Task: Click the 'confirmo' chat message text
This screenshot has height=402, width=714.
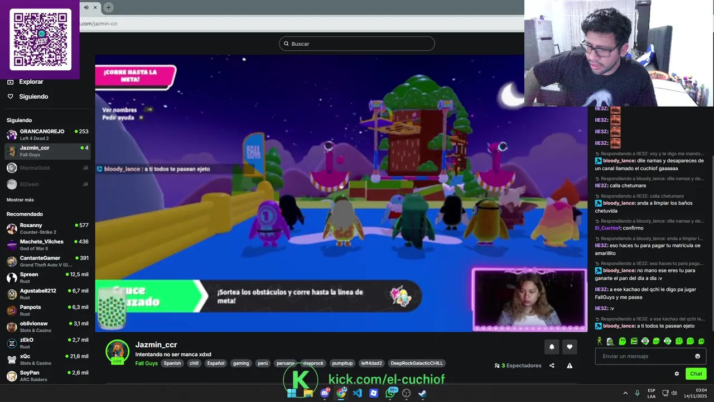Action: tap(633, 228)
